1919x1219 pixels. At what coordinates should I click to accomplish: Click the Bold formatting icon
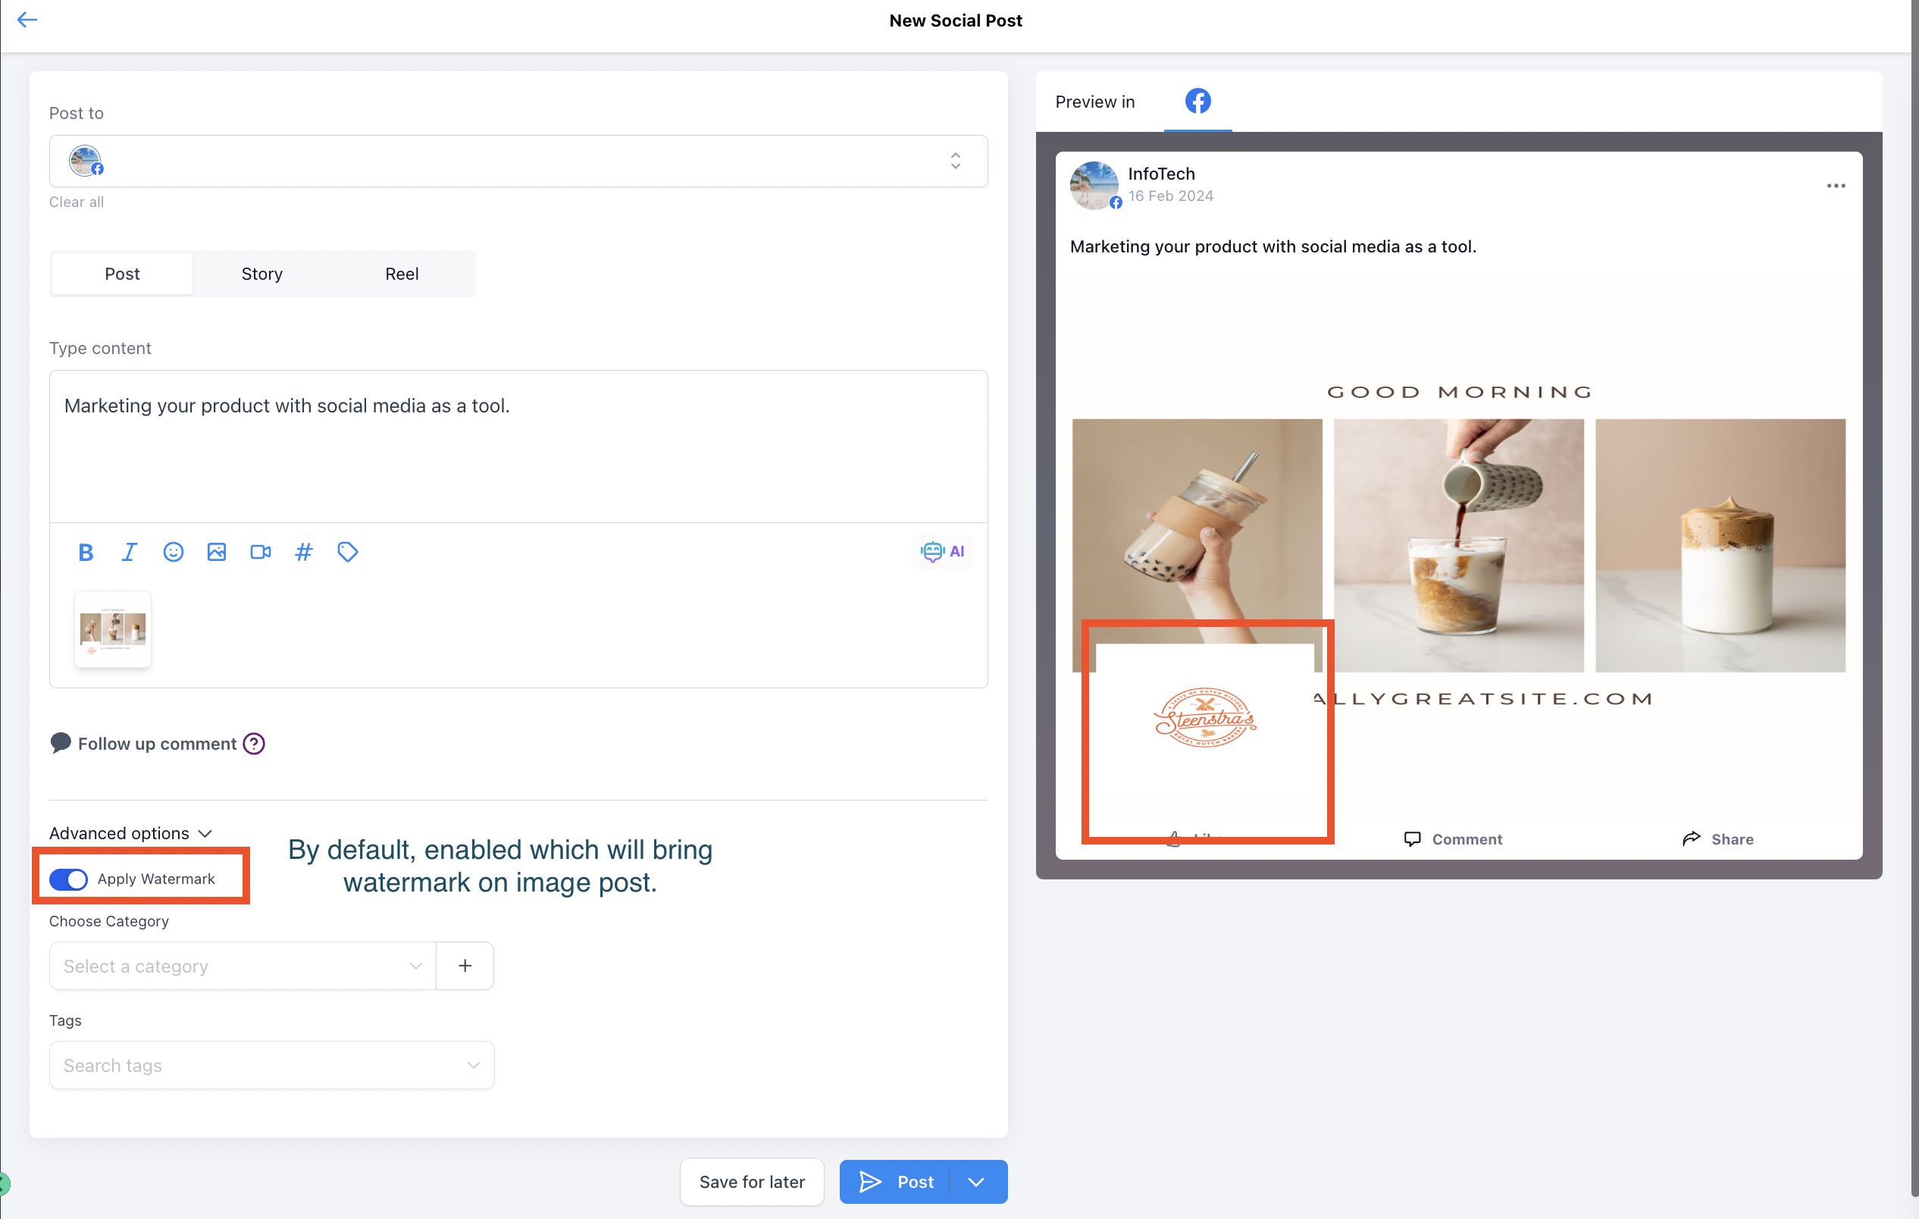(x=86, y=552)
